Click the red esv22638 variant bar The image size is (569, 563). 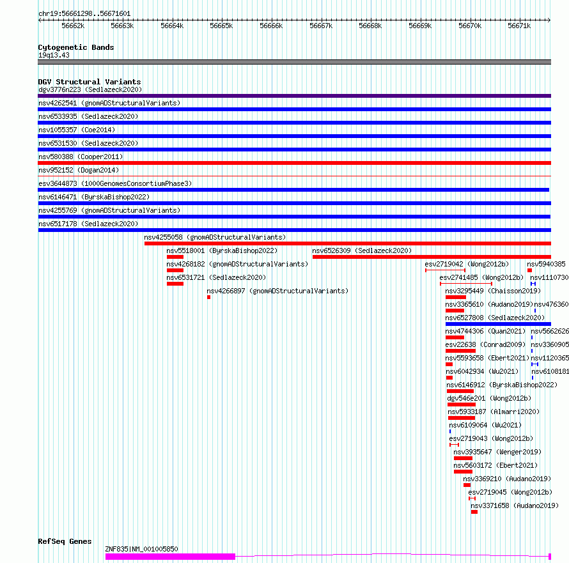pos(460,351)
